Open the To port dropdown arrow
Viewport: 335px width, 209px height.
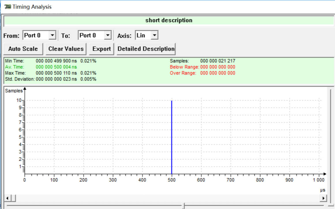[x=108, y=35]
